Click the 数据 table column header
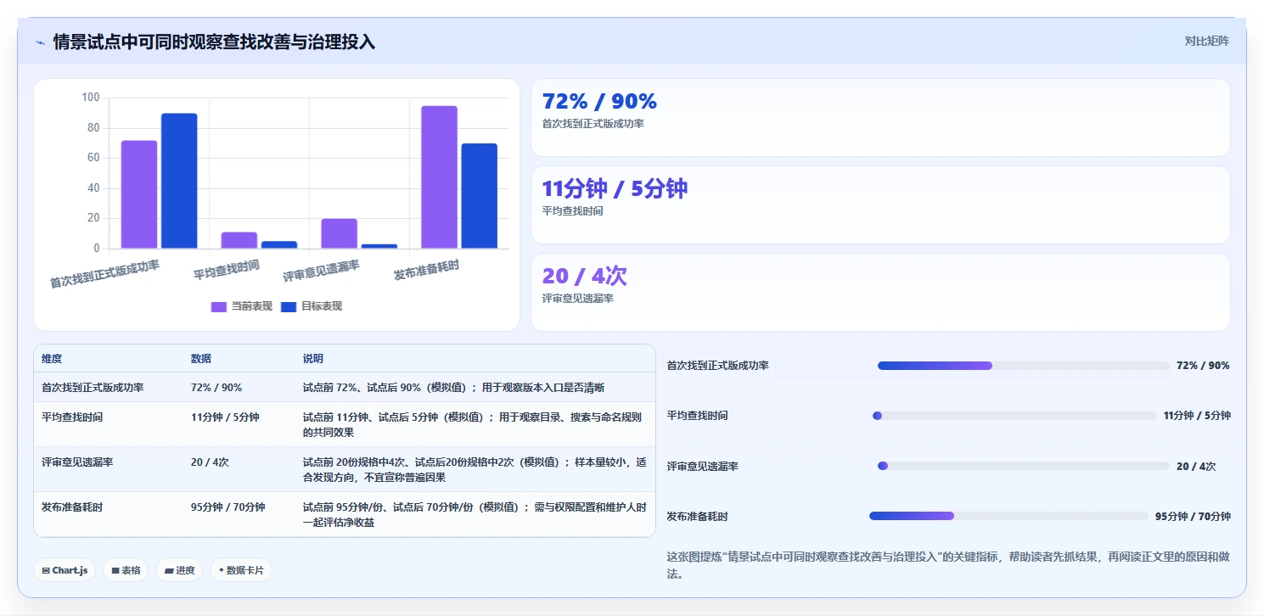This screenshot has height=616, width=1264. point(201,359)
